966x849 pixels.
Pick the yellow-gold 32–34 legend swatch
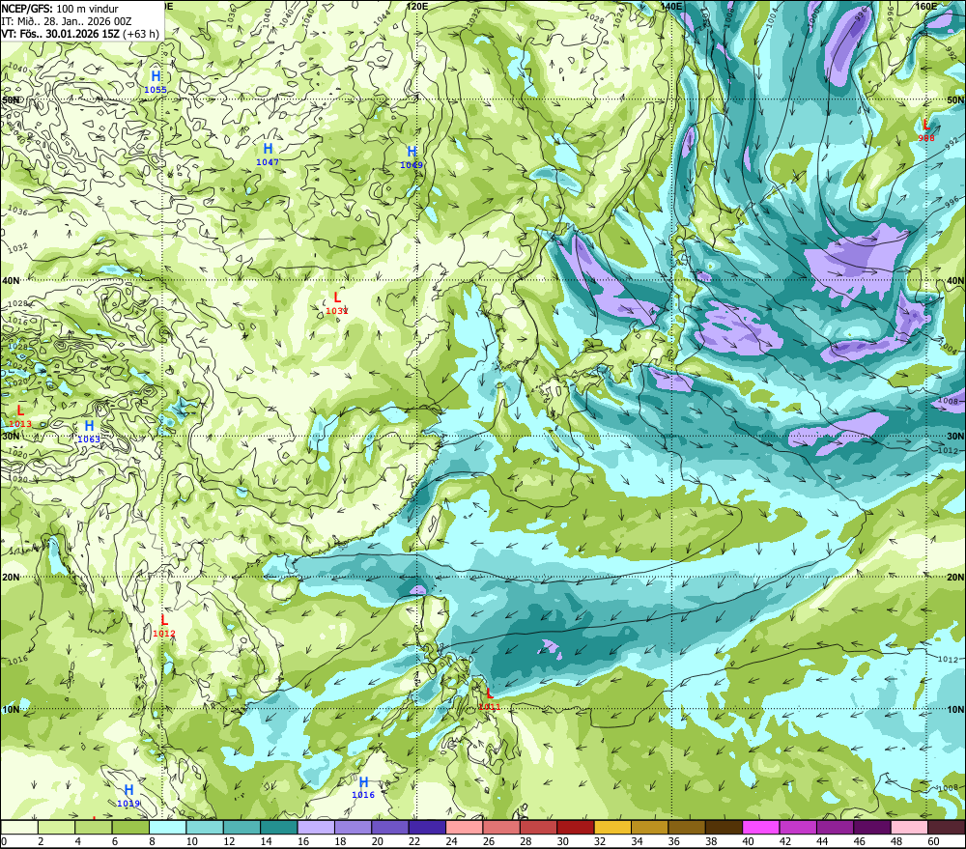pyautogui.click(x=612, y=827)
